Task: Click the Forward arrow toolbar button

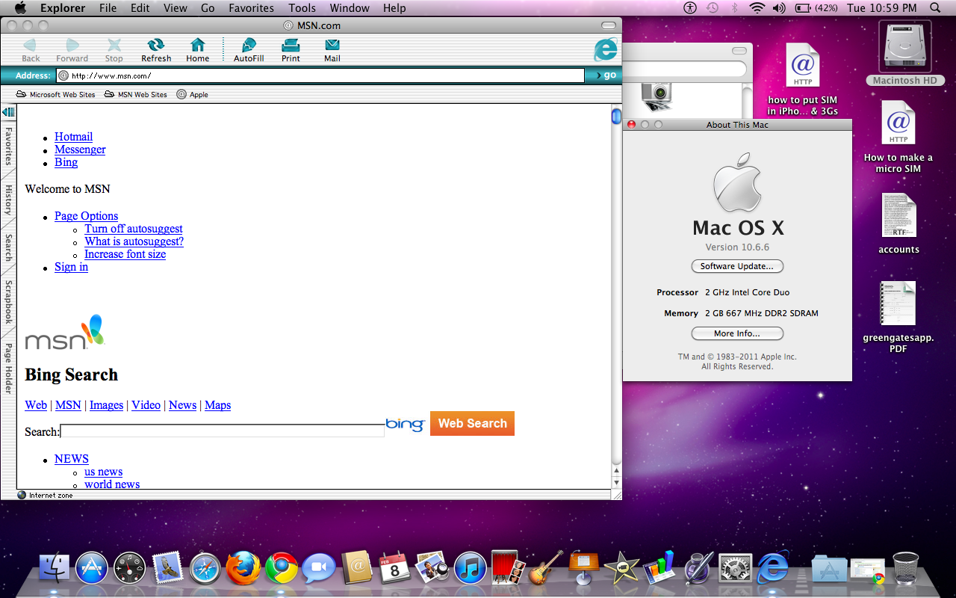Action: pos(72,50)
